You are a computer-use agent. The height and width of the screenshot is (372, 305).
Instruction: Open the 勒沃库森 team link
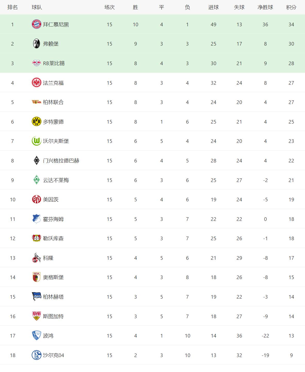click(x=53, y=238)
